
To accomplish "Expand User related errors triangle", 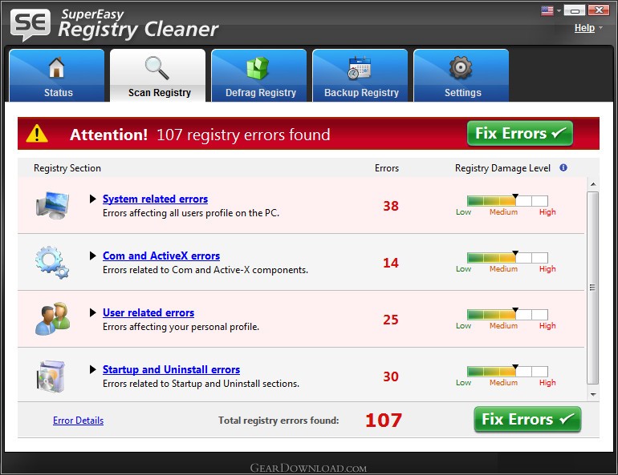I will point(92,312).
